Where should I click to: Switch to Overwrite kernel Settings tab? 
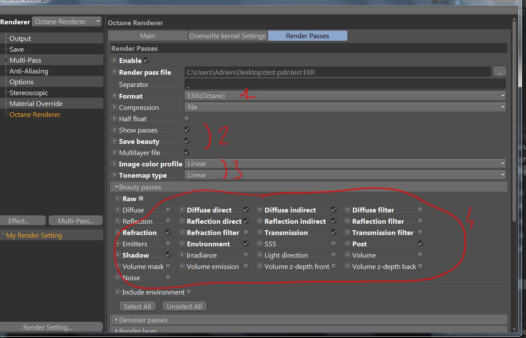(228, 36)
